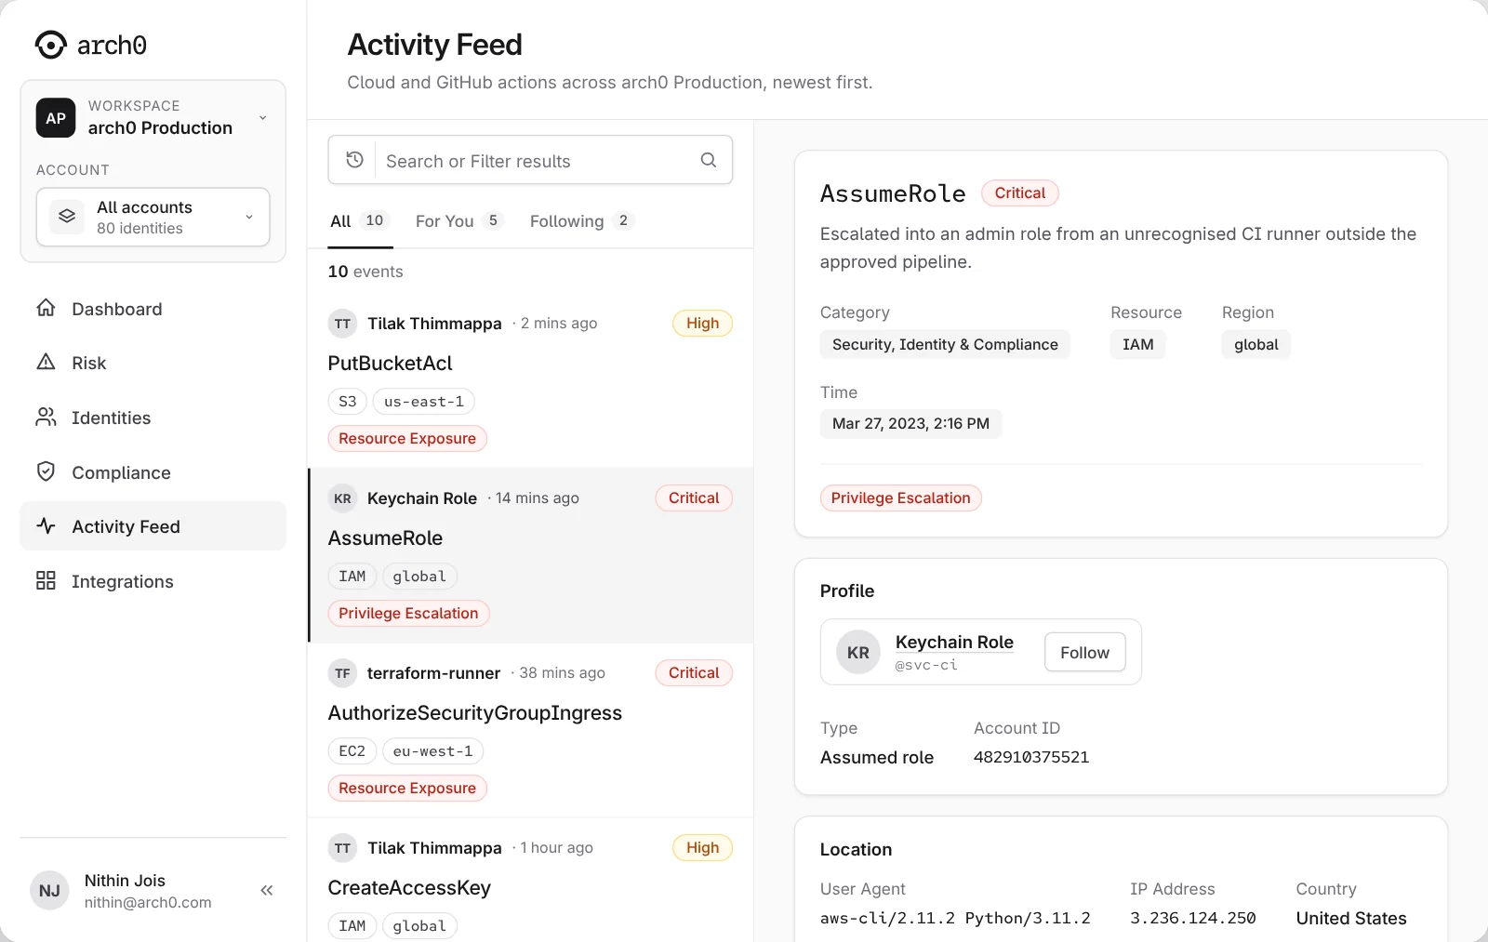Click the arch0 logo icon
The width and height of the screenshot is (1488, 942).
pyautogui.click(x=50, y=45)
